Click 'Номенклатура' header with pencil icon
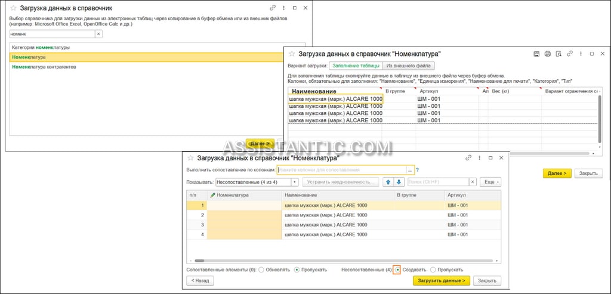Screen dimensions: 611x294 pyautogui.click(x=244, y=195)
